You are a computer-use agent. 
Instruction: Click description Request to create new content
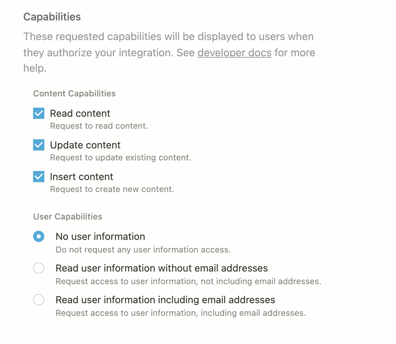point(112,189)
